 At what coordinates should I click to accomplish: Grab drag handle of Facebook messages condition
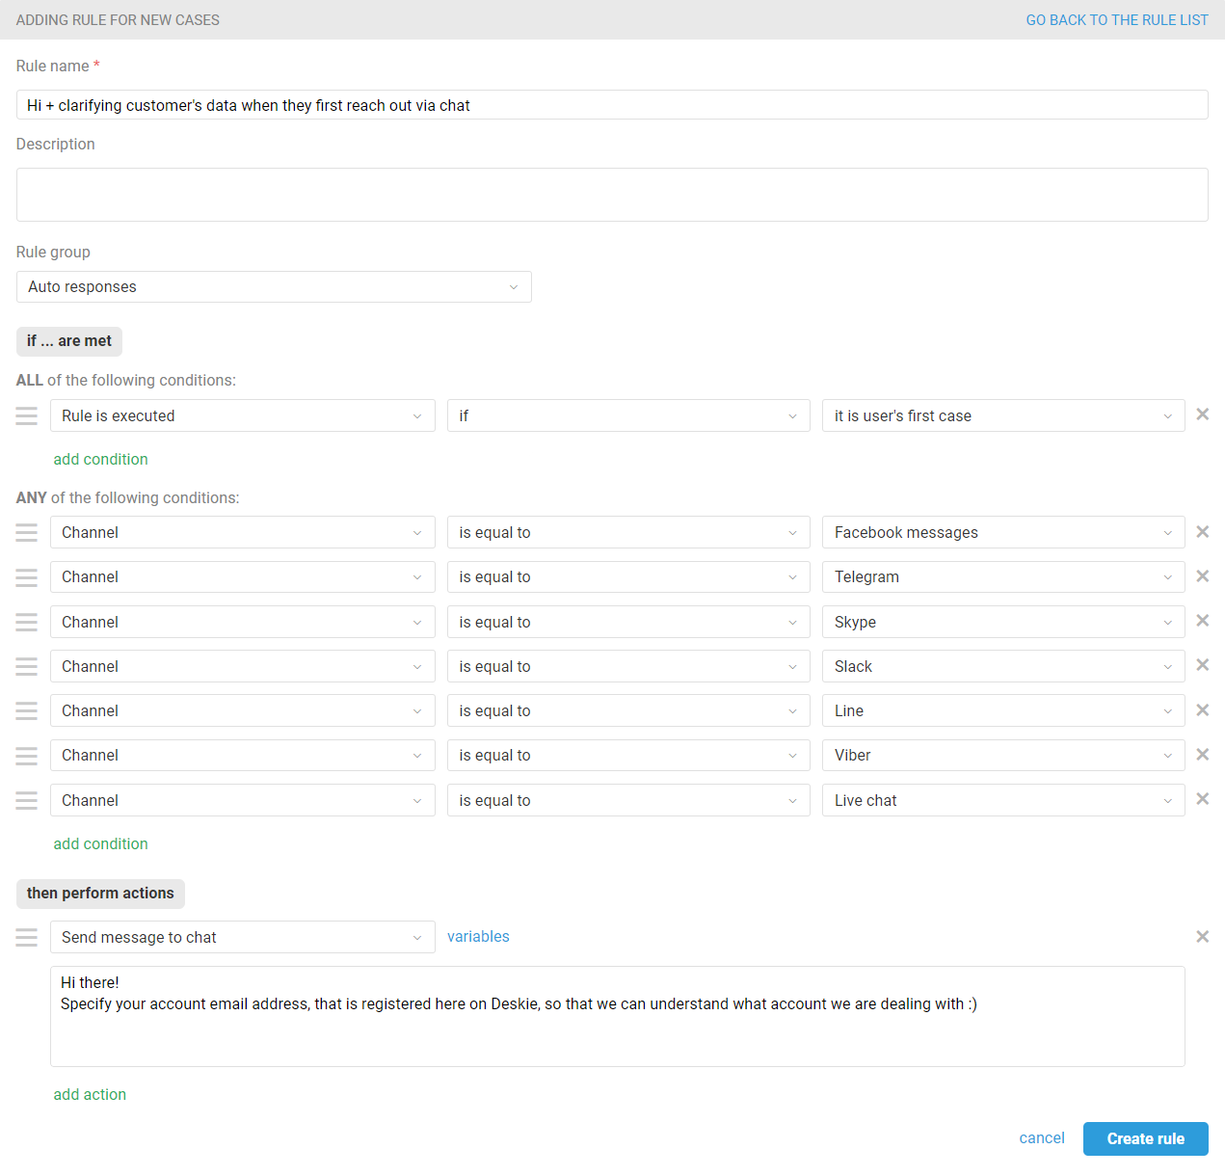tap(27, 532)
